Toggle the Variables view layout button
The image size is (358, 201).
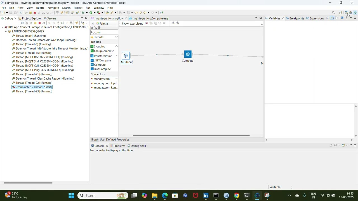(342, 18)
